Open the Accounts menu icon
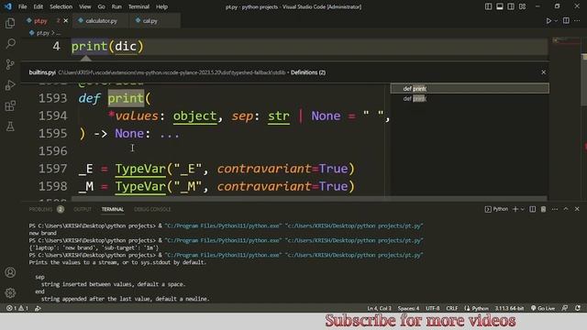This screenshot has height=330, width=587. point(10,272)
